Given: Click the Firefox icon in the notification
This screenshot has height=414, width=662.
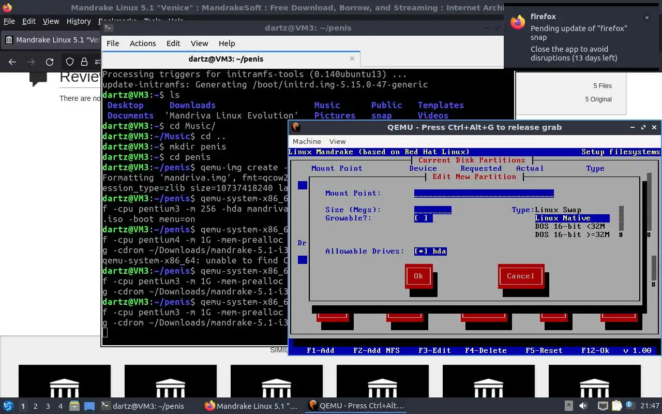Looking at the screenshot, I should pyautogui.click(x=518, y=22).
